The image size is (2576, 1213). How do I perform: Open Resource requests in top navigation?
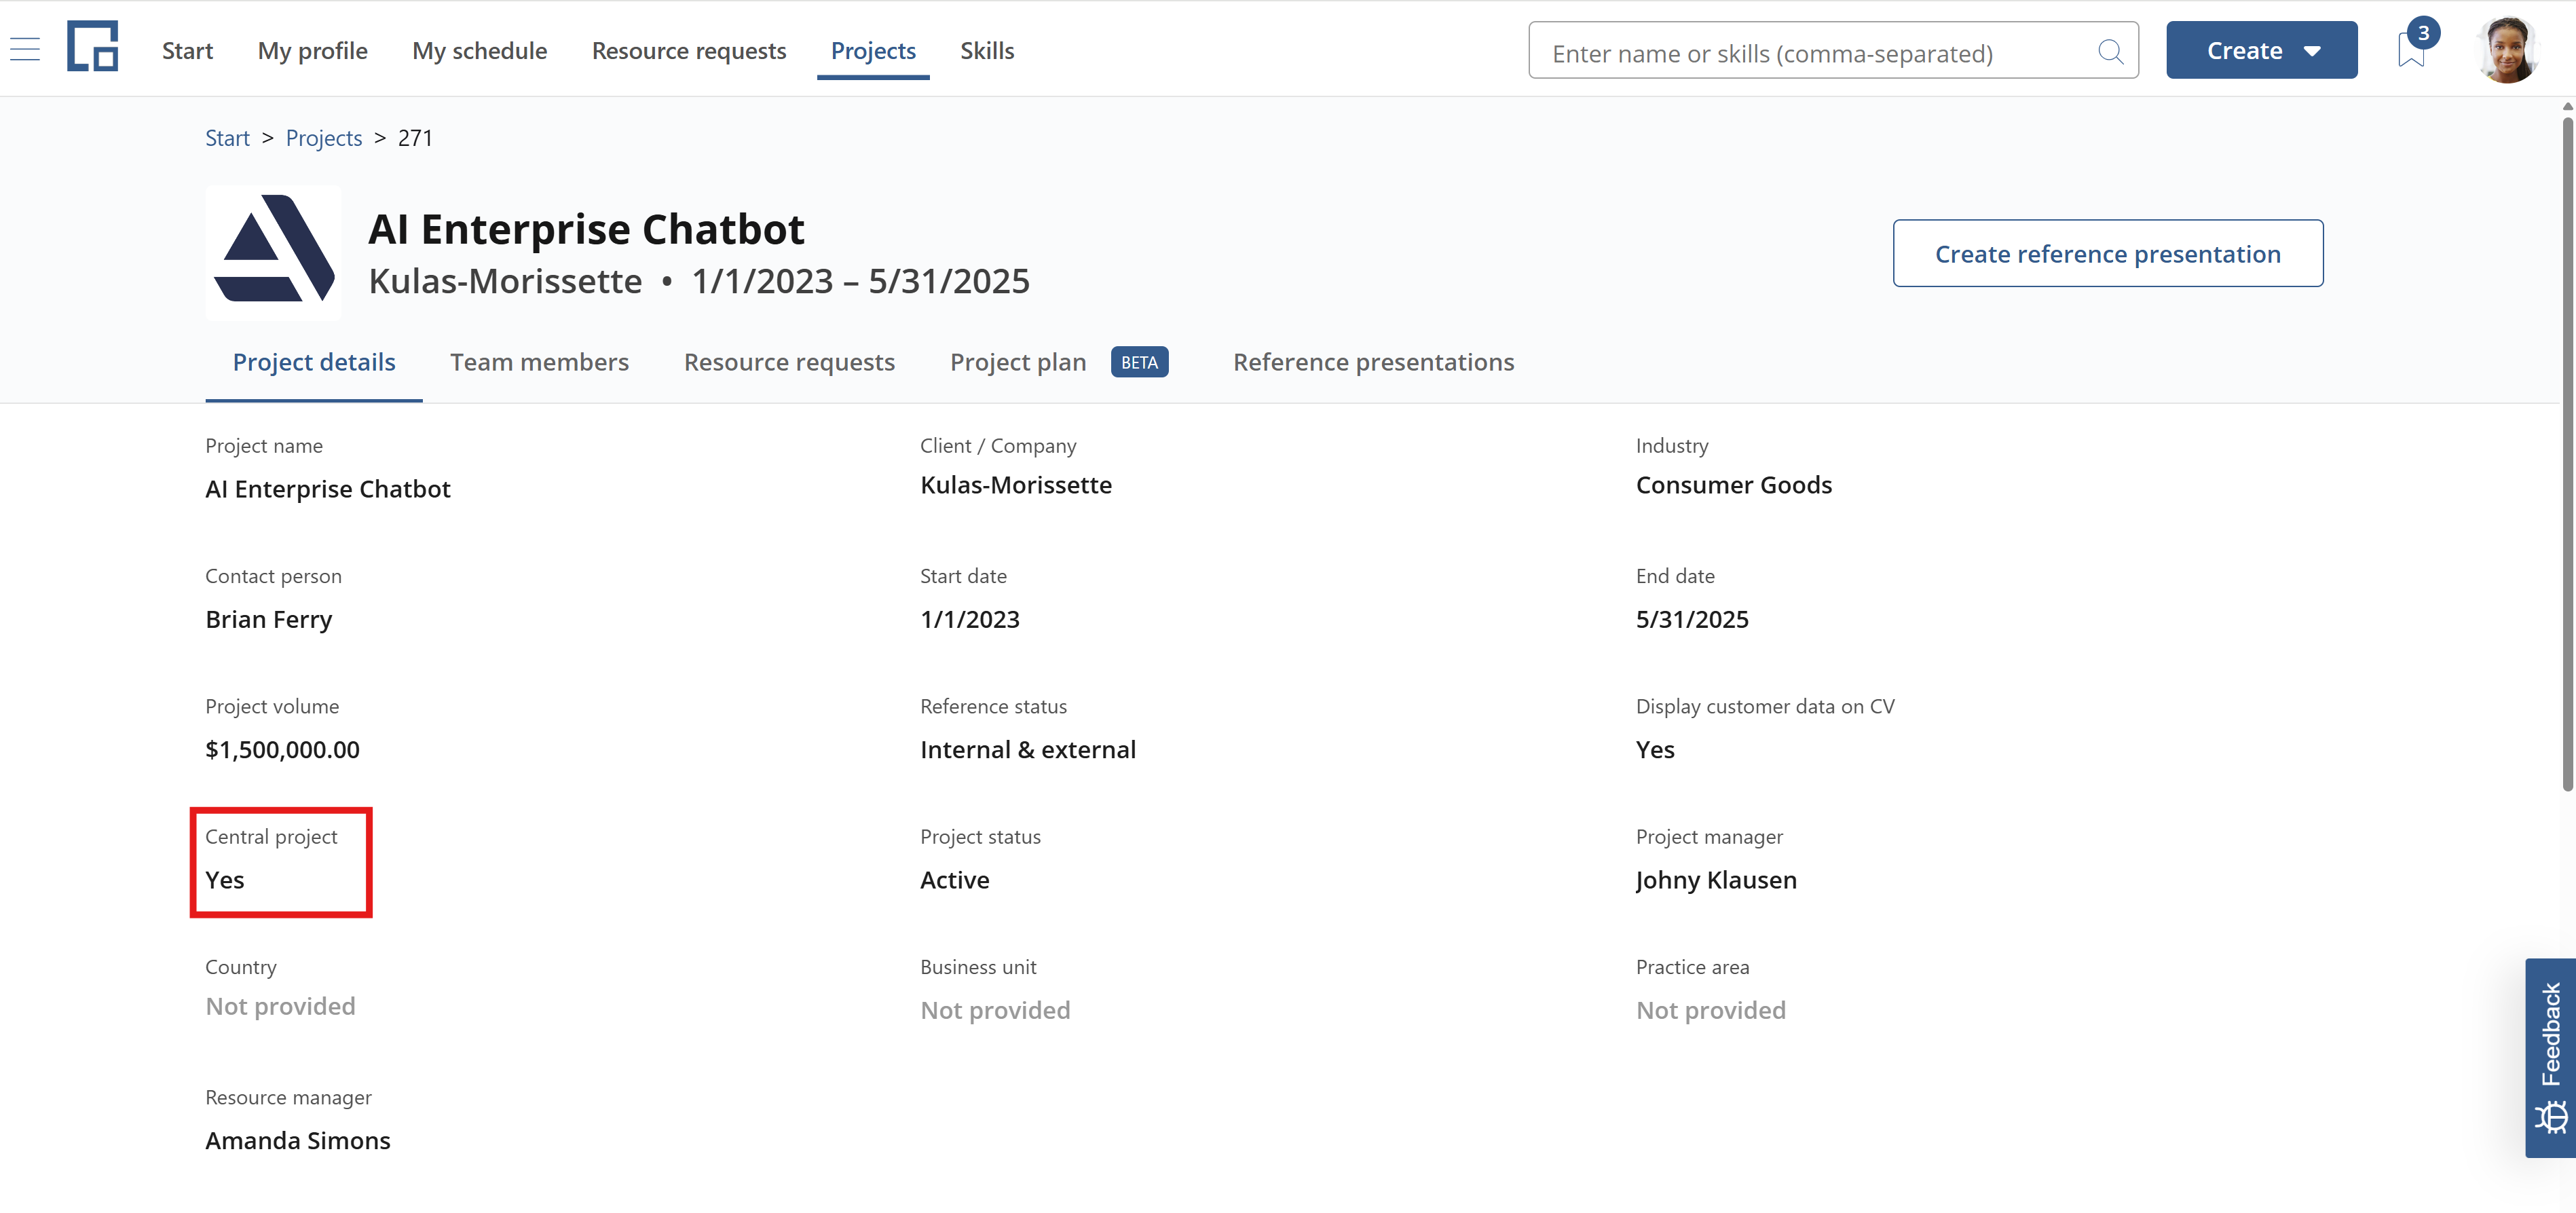pyautogui.click(x=689, y=50)
